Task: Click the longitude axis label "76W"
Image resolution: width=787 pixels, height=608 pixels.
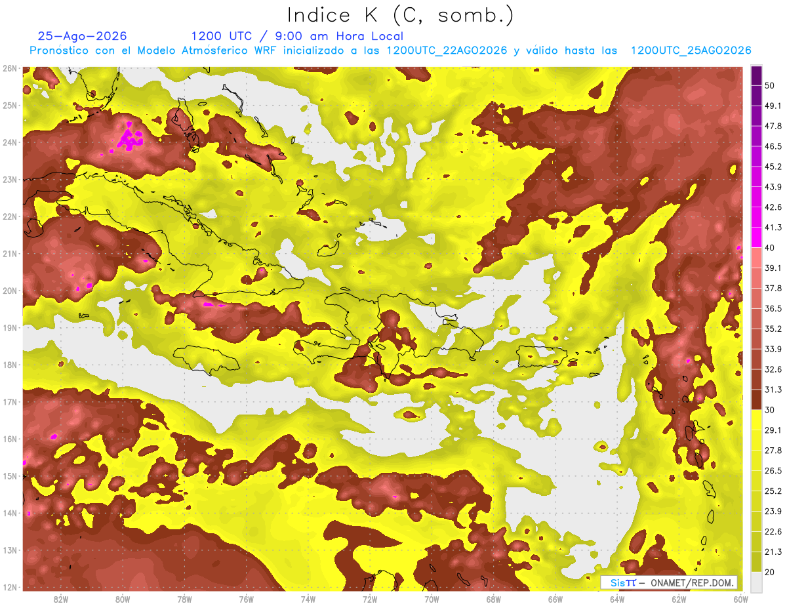Action: pos(246,599)
